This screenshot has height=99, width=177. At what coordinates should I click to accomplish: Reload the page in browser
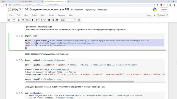pyautogui.click(x=6, y=5)
